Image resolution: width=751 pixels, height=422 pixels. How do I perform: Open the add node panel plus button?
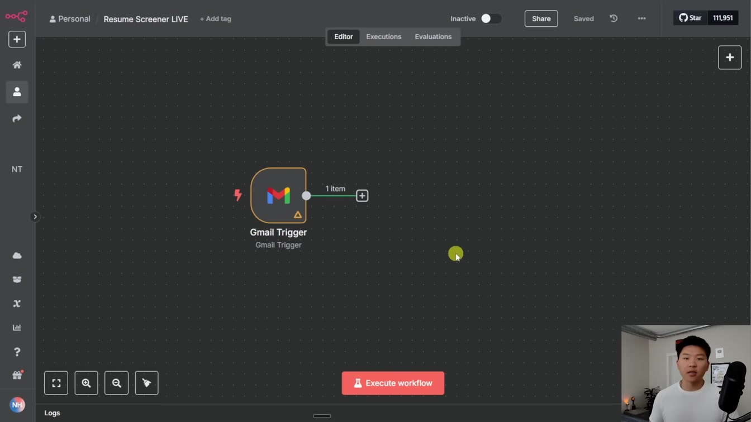point(730,57)
